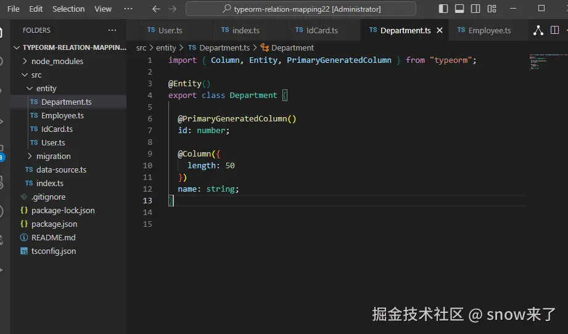Click line number 13 in the gutter
The width and height of the screenshot is (568, 334).
tap(147, 200)
